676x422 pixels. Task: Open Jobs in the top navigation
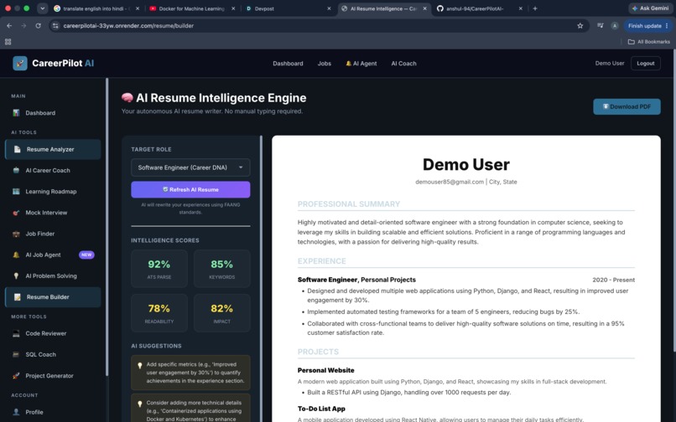[x=325, y=64]
